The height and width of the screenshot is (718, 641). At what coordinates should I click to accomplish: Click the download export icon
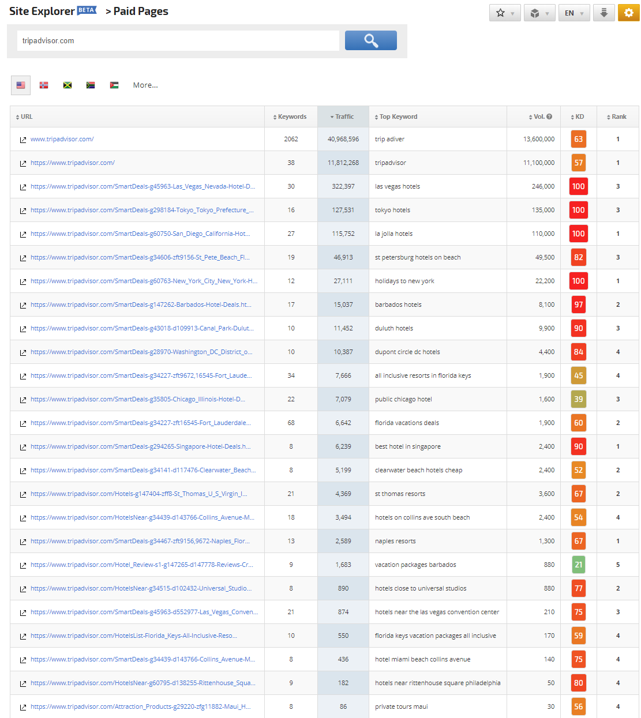click(603, 13)
